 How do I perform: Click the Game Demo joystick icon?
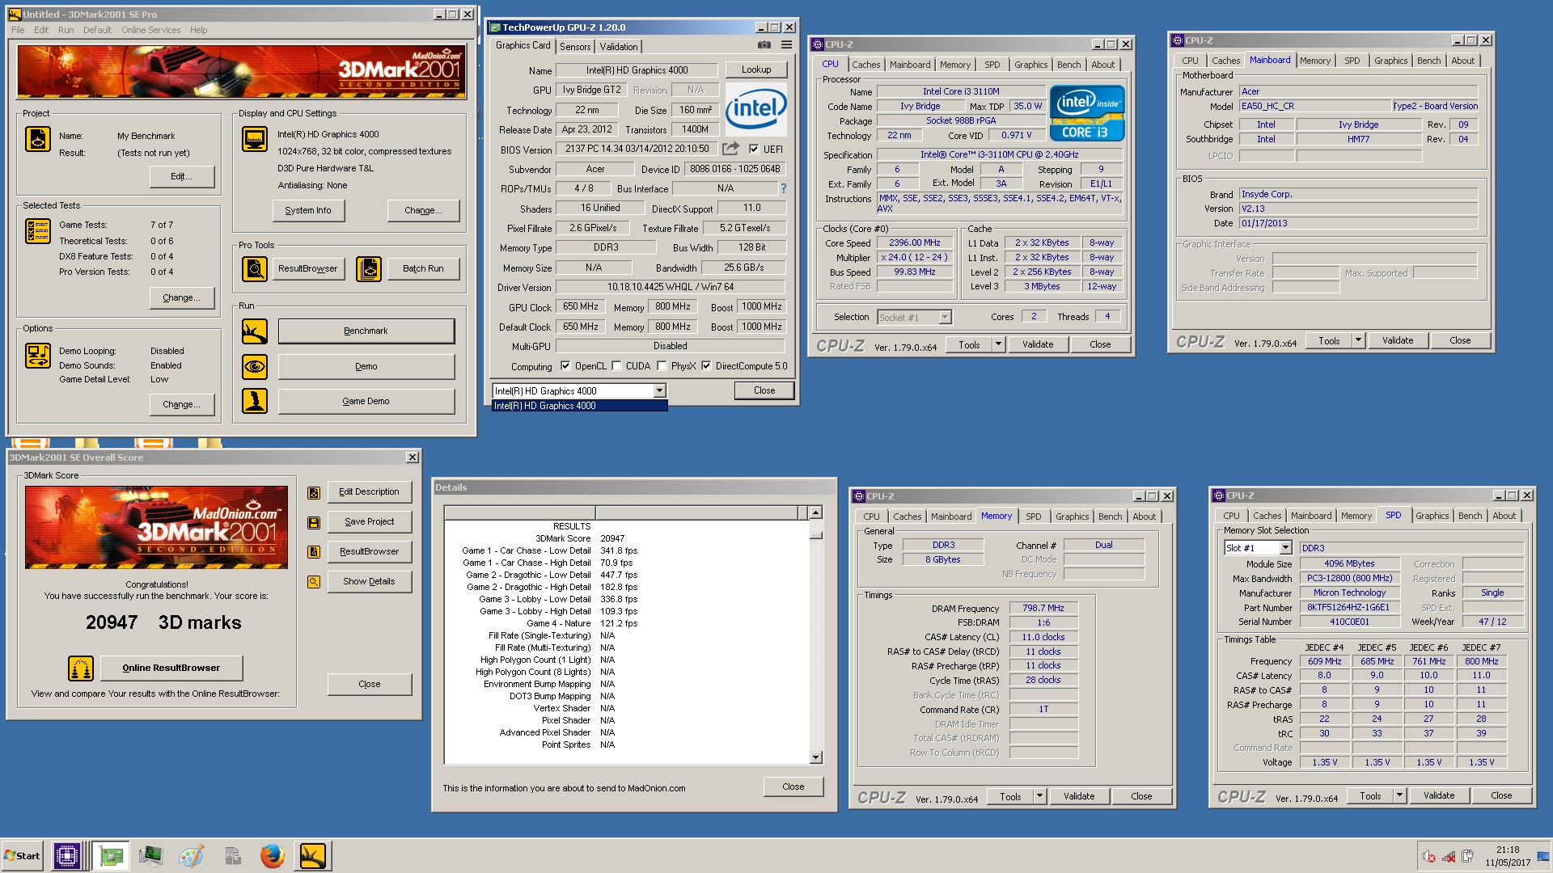255,401
